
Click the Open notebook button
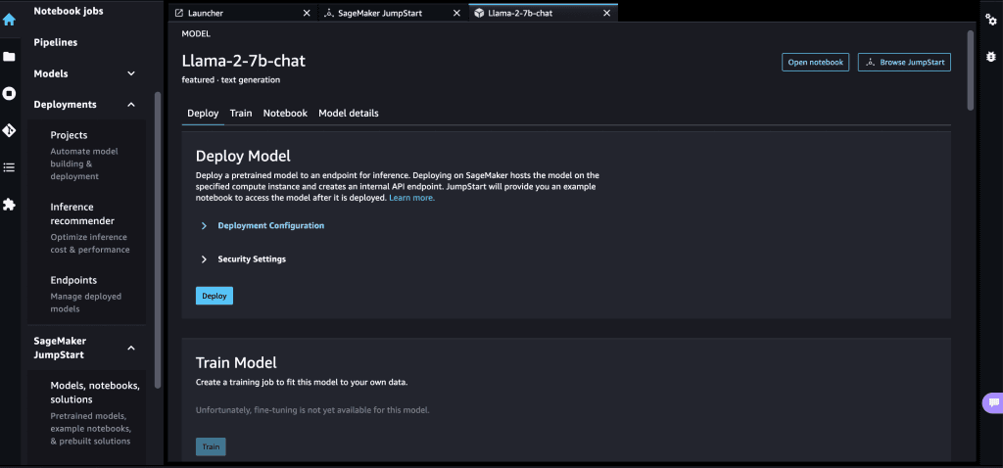pyautogui.click(x=816, y=62)
